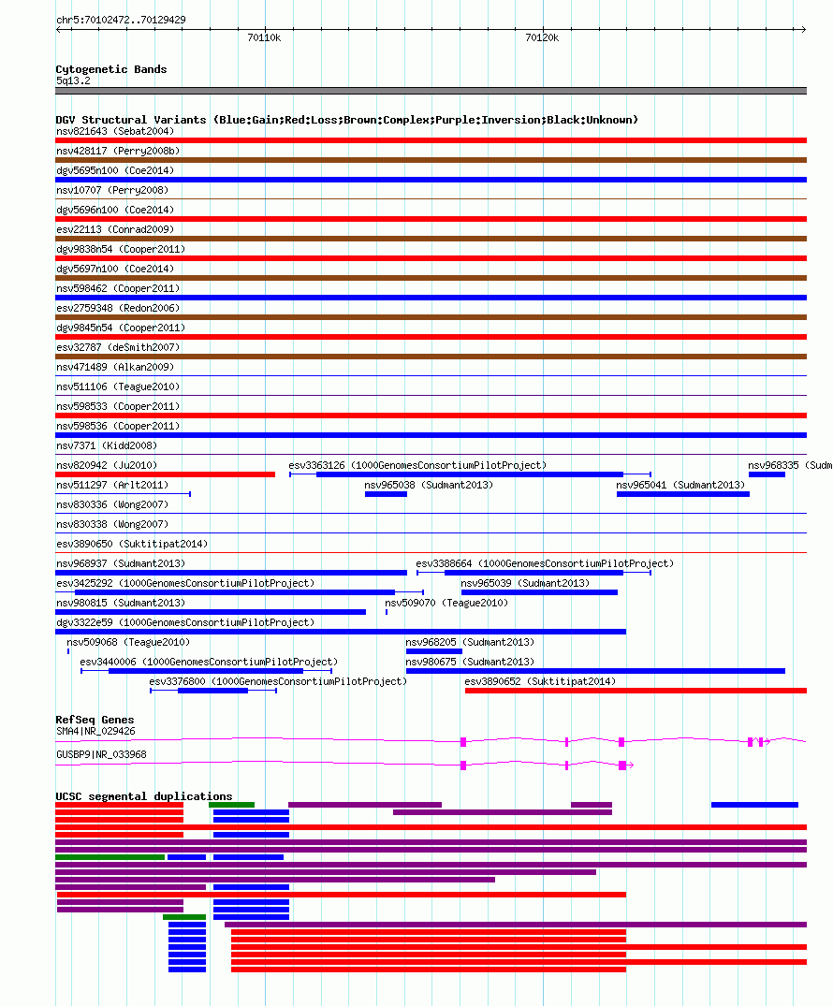Open the esv3388664 1000Genomes variant label
The width and height of the screenshot is (833, 1006).
tap(545, 563)
